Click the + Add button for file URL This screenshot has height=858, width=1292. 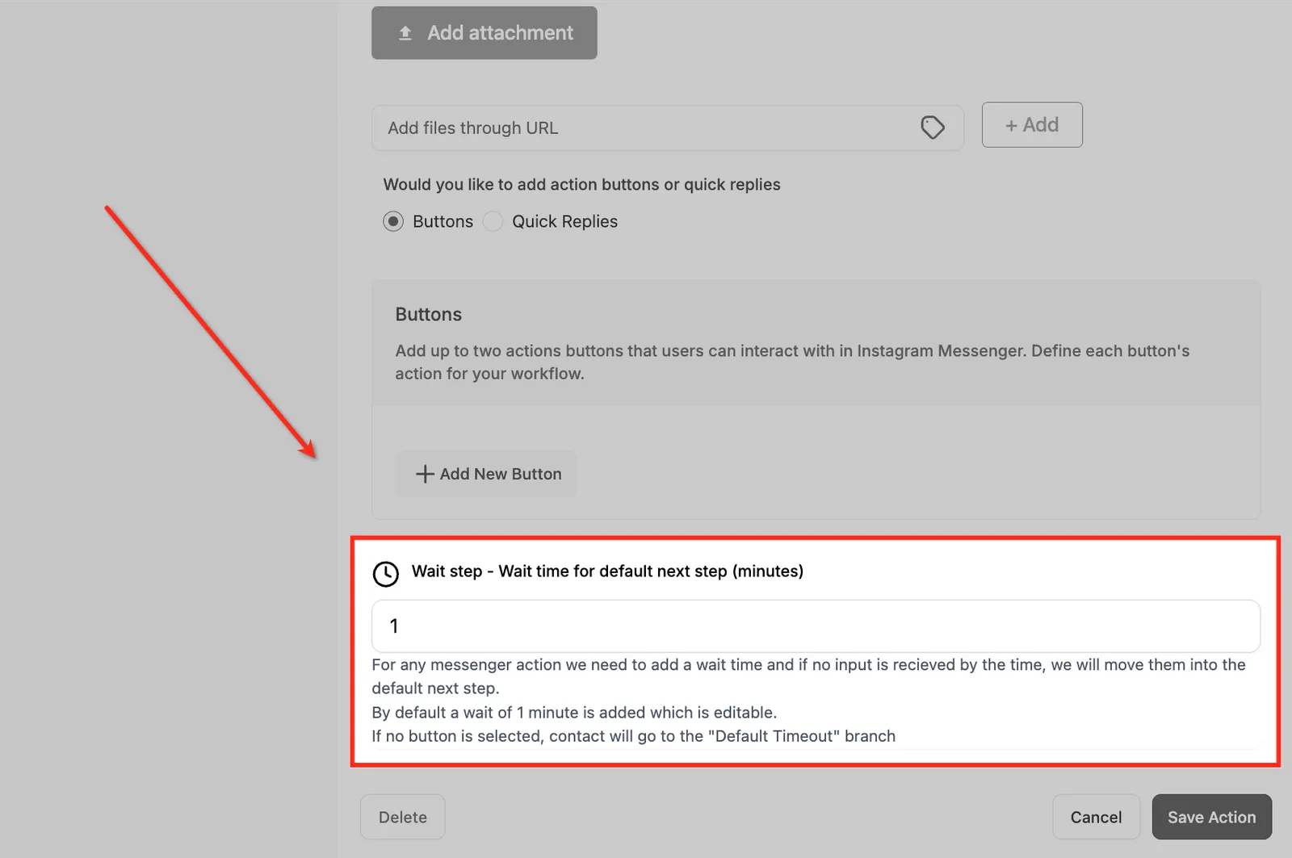tap(1032, 125)
